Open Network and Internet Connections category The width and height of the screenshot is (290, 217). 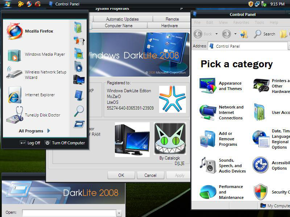coord(221,112)
